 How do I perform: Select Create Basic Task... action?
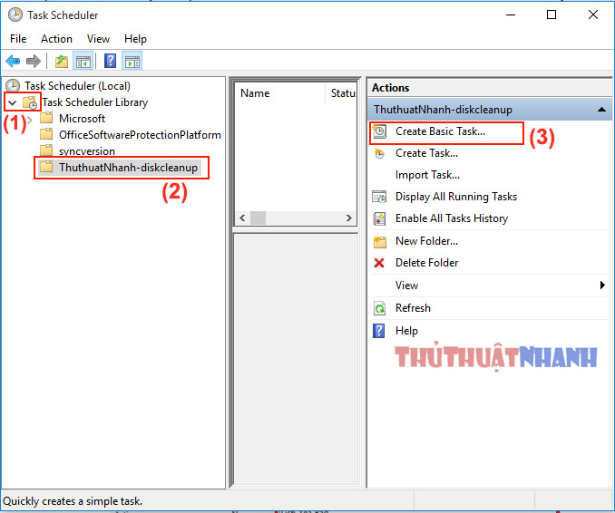point(440,131)
